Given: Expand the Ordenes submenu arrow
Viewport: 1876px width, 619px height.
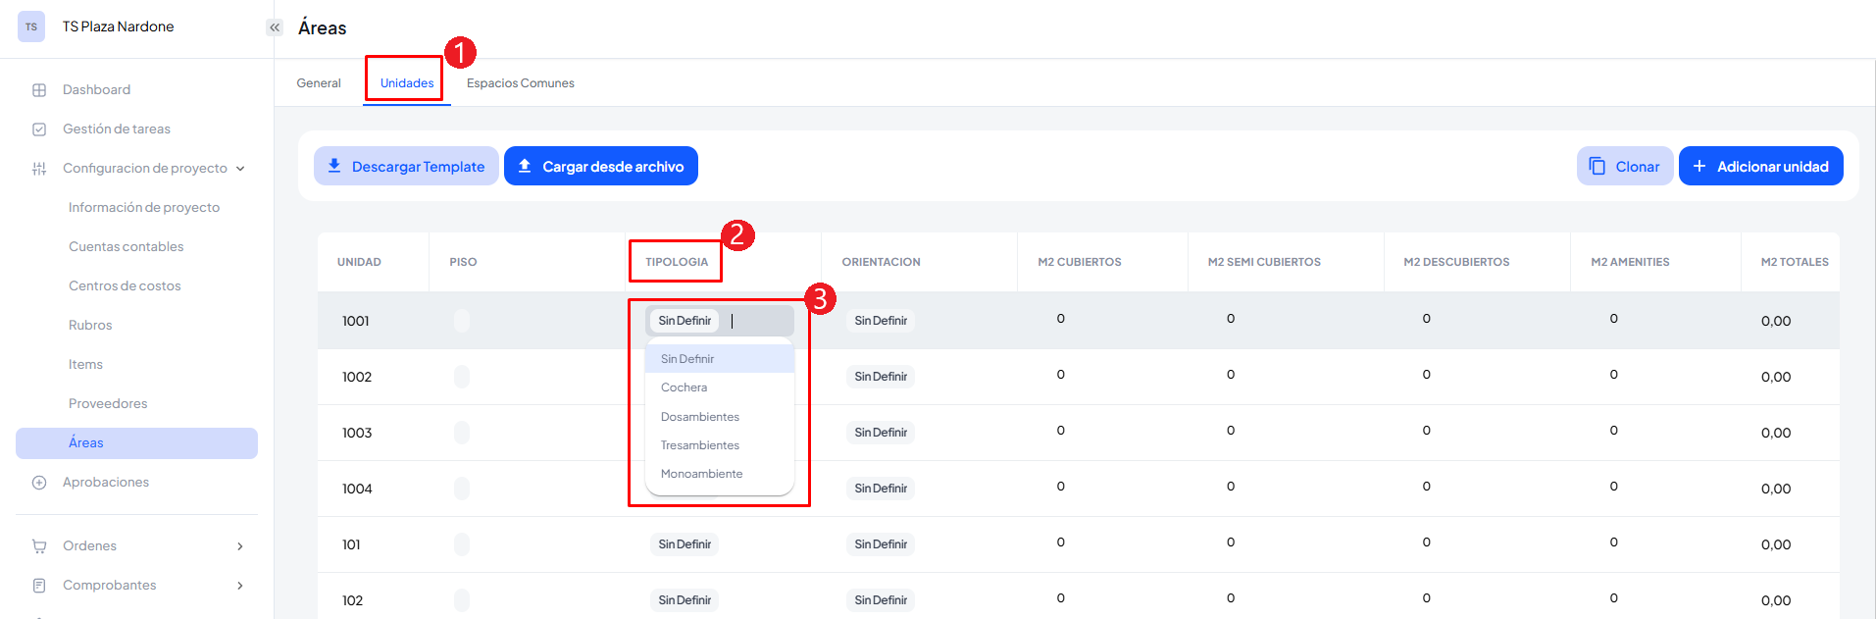Looking at the screenshot, I should [240, 546].
